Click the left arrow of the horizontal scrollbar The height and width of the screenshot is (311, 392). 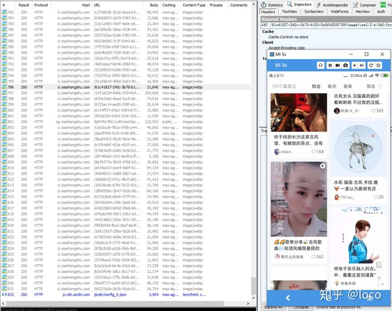3,303
